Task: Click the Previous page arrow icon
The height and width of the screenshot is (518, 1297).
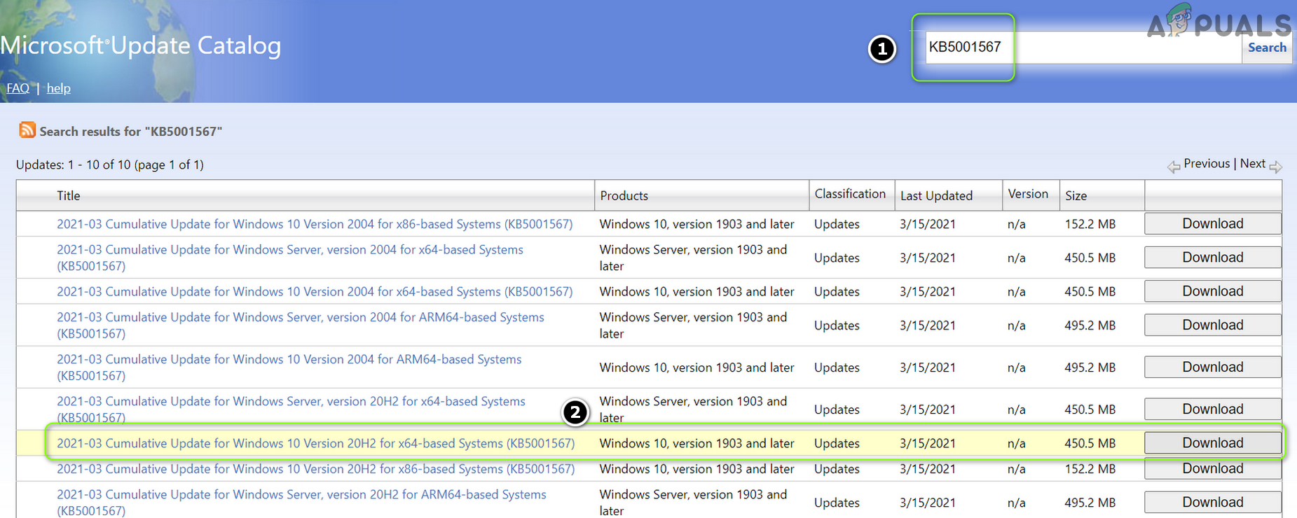Action: coord(1174,167)
